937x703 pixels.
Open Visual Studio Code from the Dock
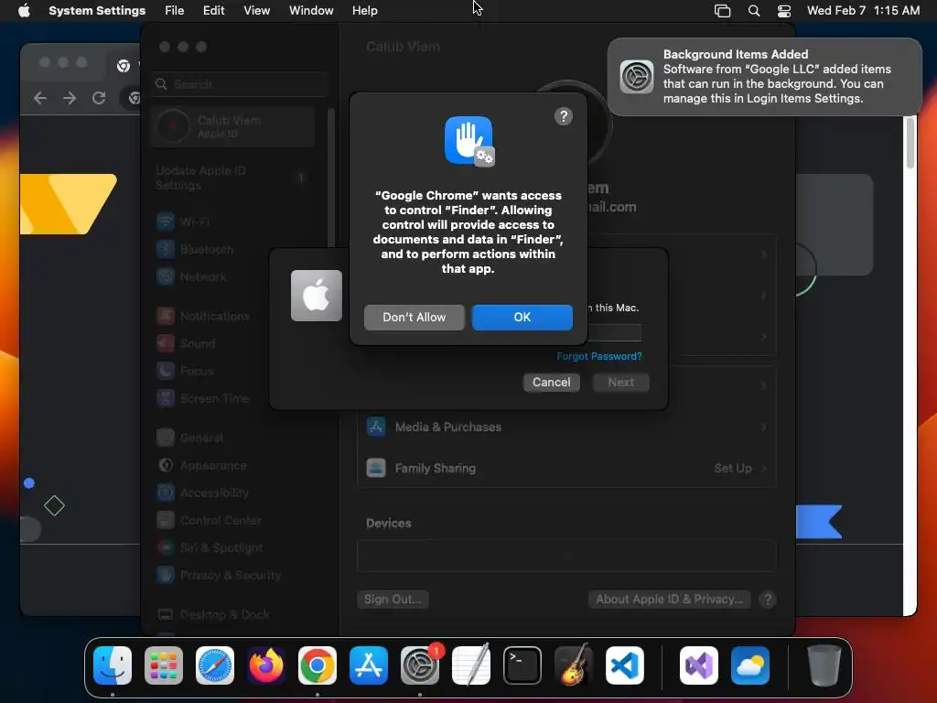(x=625, y=665)
